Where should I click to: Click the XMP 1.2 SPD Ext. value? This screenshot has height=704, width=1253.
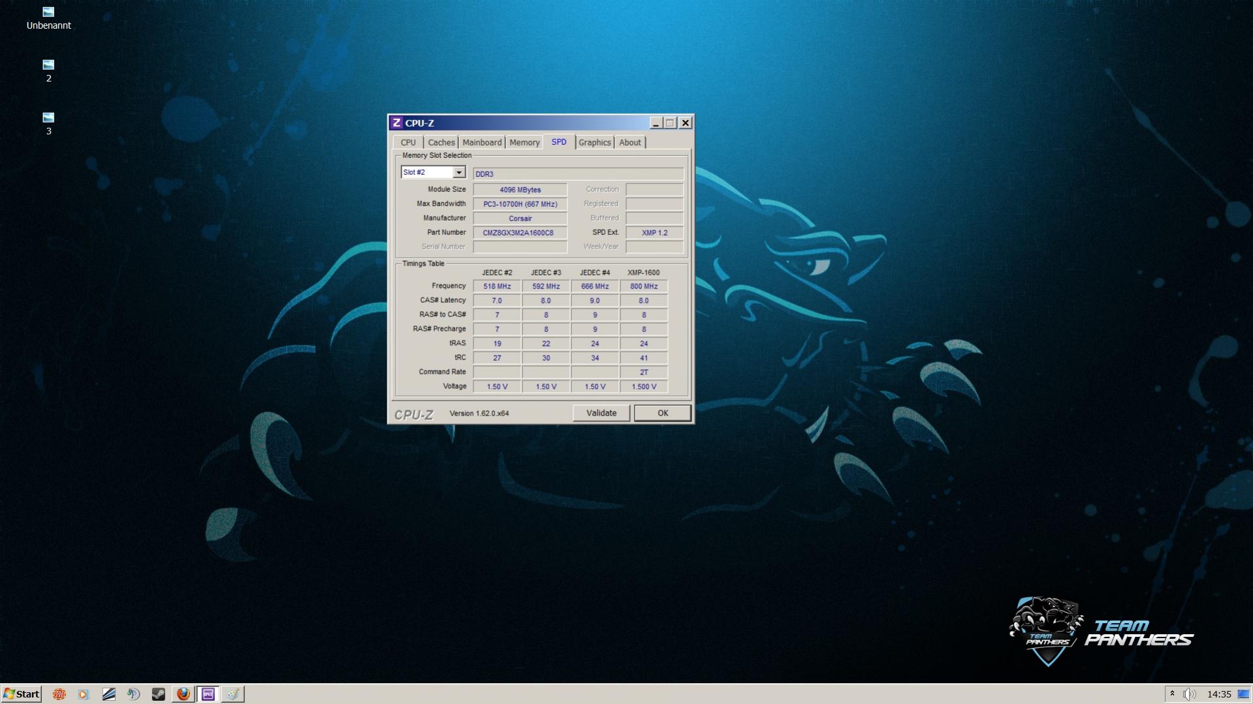point(654,233)
